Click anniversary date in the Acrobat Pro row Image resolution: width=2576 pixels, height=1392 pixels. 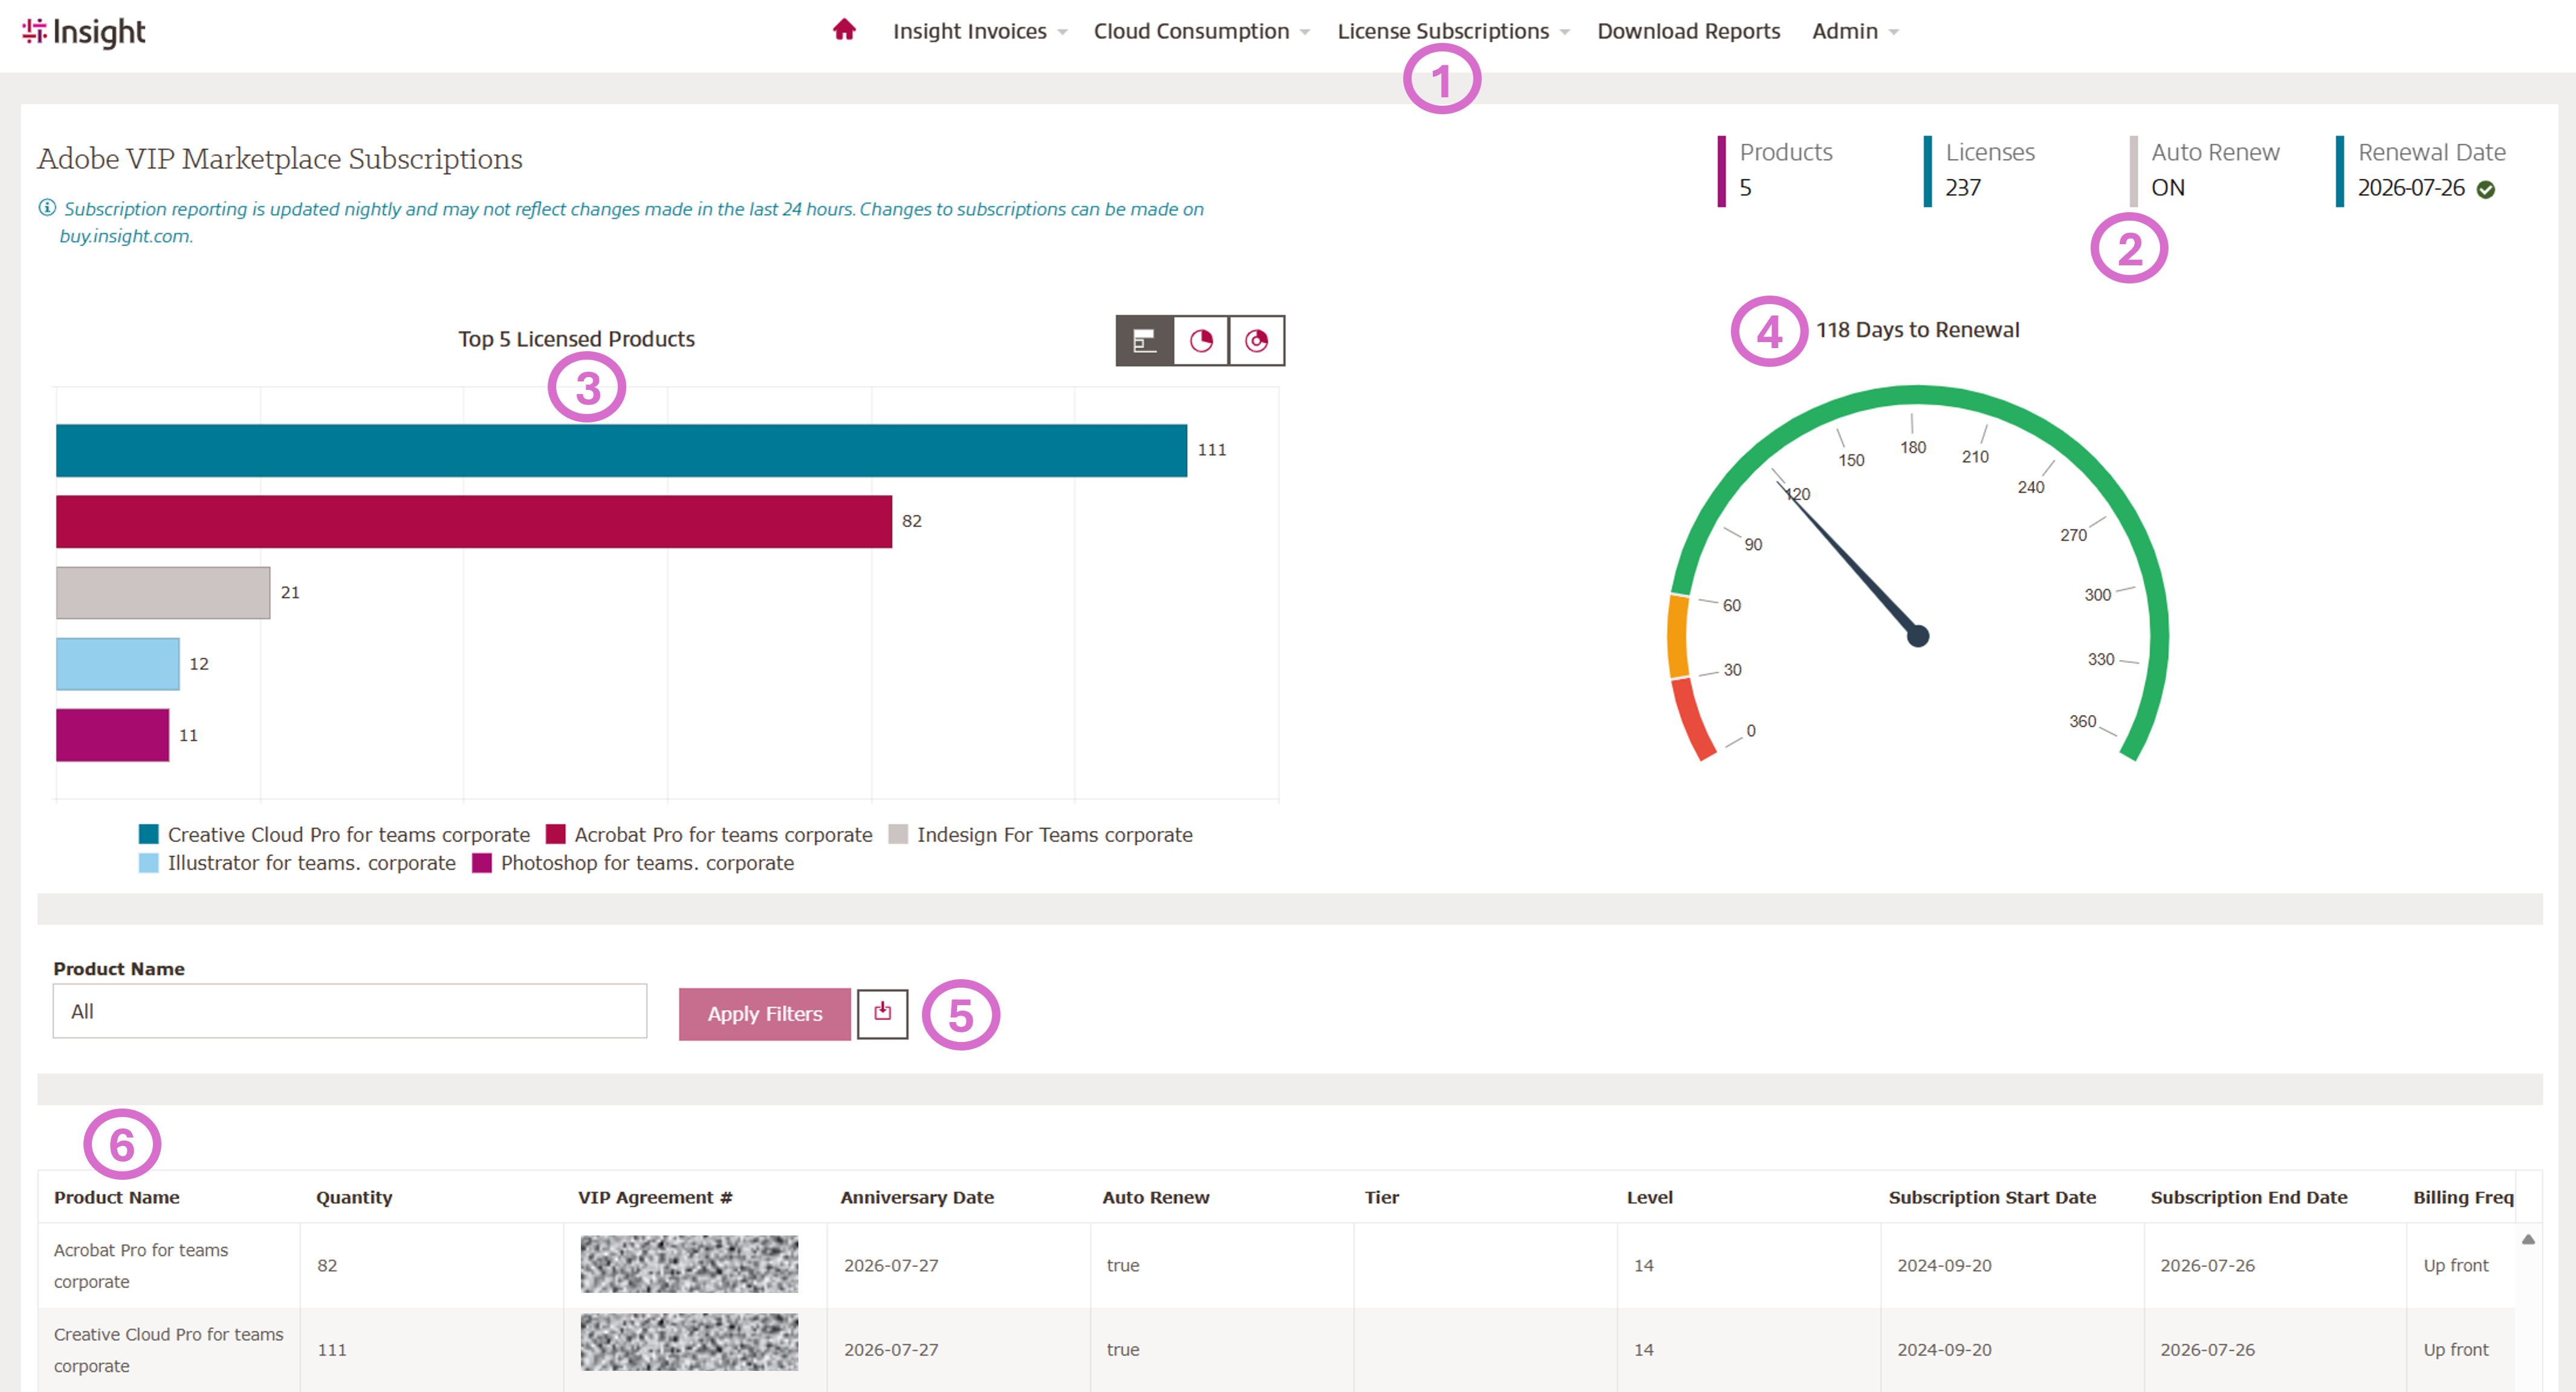tap(891, 1265)
